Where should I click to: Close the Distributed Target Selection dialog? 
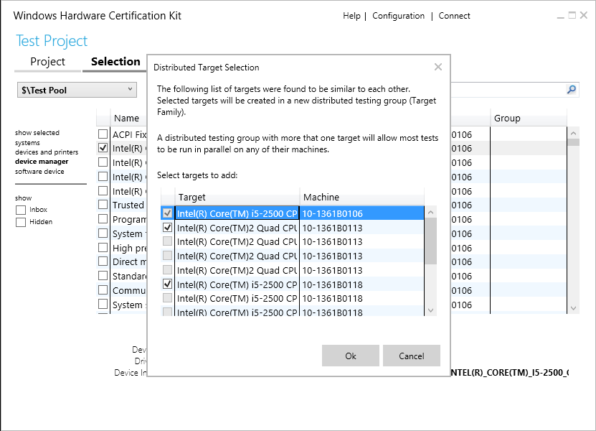pos(437,67)
